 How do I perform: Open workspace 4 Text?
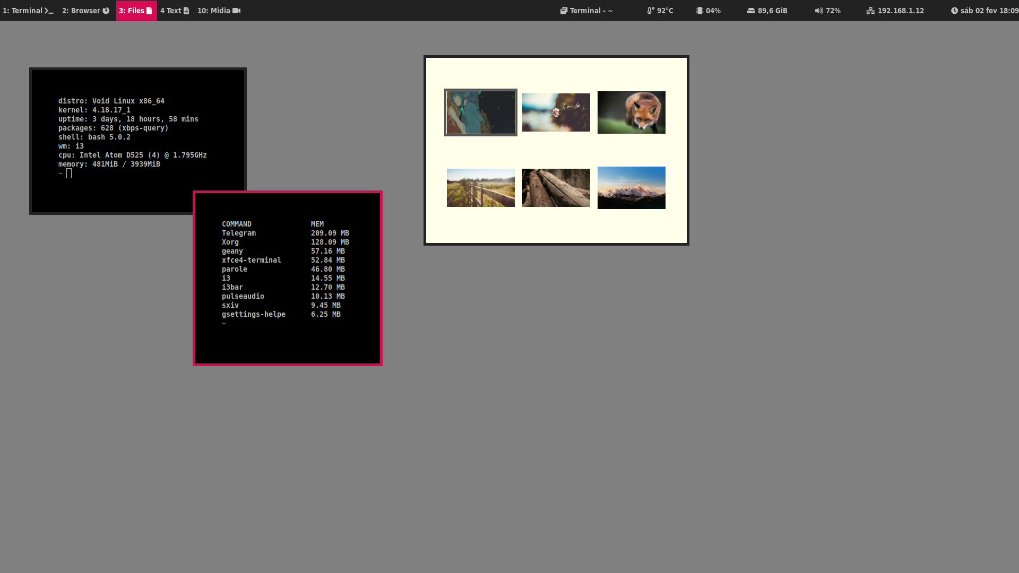tap(175, 11)
